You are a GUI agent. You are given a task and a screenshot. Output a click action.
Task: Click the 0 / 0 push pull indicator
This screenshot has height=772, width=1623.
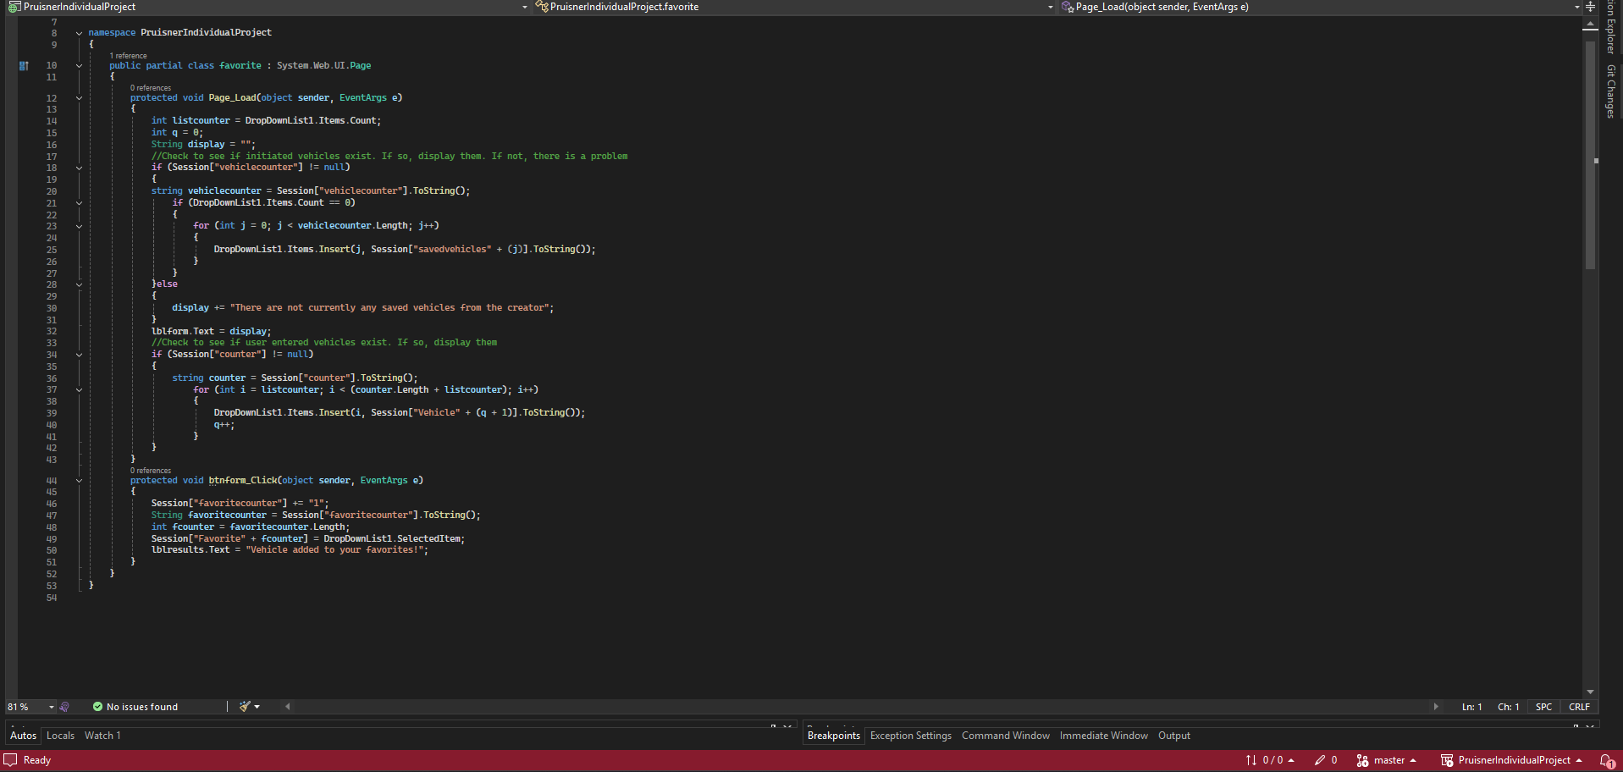pos(1269,760)
